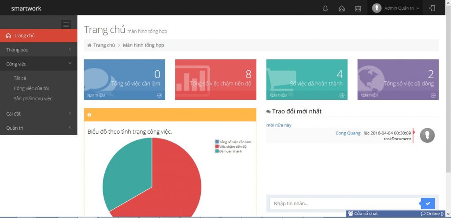
Task: Expand the Quản trị sidebar menu
Action: point(39,128)
